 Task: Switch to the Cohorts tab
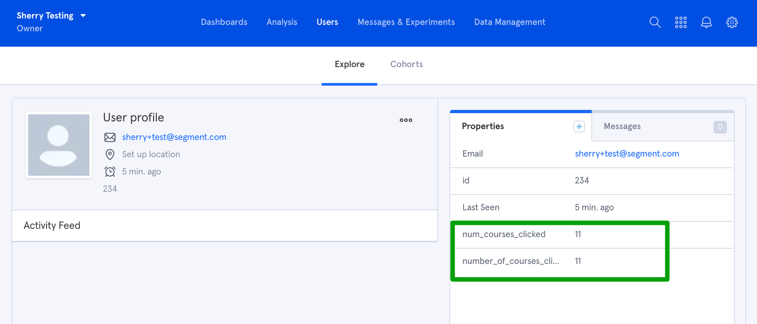406,64
